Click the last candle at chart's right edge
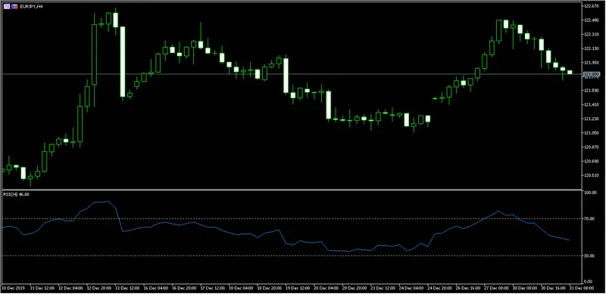 [570, 72]
